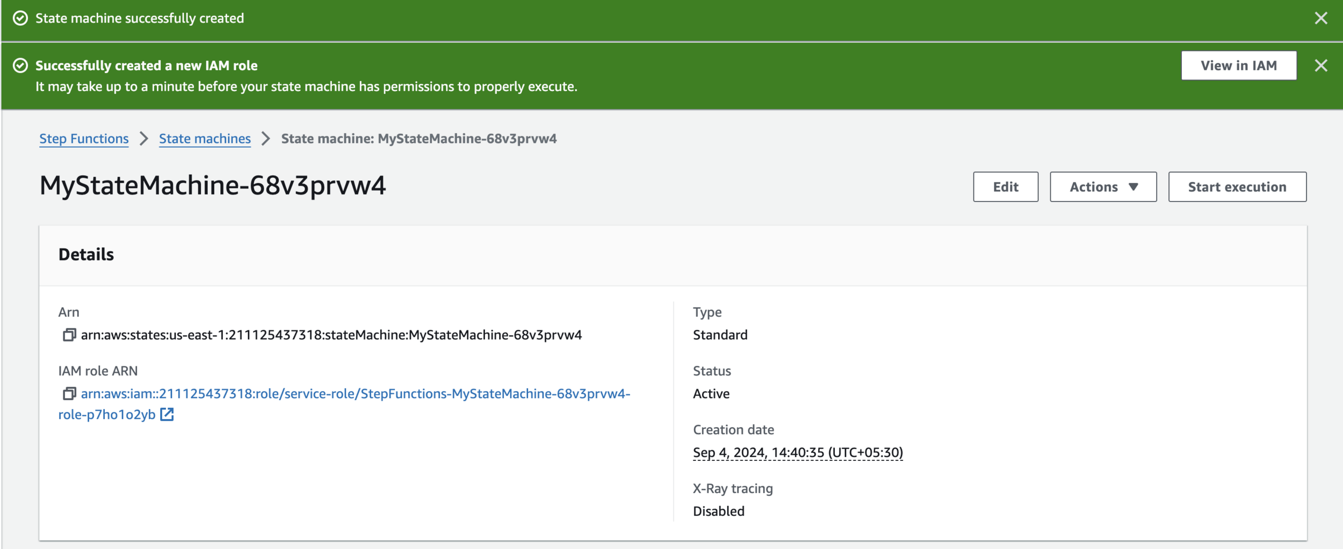Go to State machines breadcrumb
1343x549 pixels.
click(x=205, y=139)
